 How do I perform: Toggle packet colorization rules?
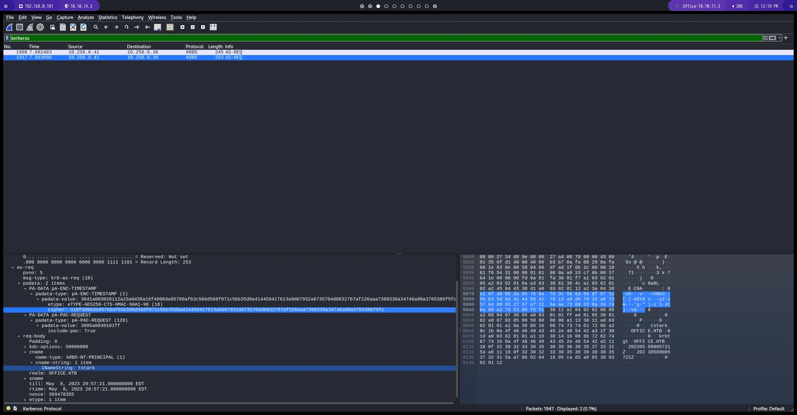[x=170, y=27]
